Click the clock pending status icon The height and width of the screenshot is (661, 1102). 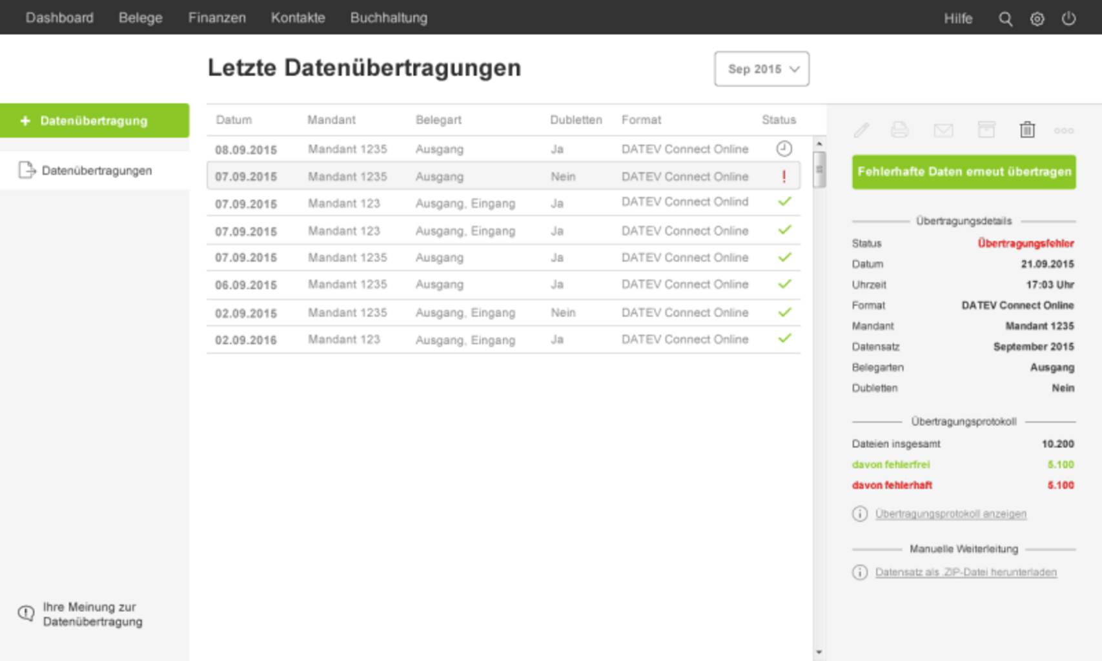point(784,149)
